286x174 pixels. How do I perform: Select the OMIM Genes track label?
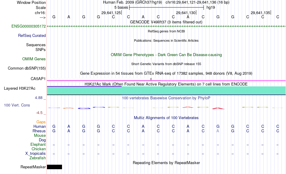(x=34, y=59)
